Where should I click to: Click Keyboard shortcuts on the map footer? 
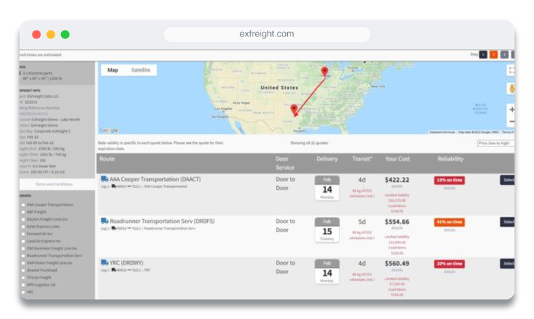pos(442,132)
